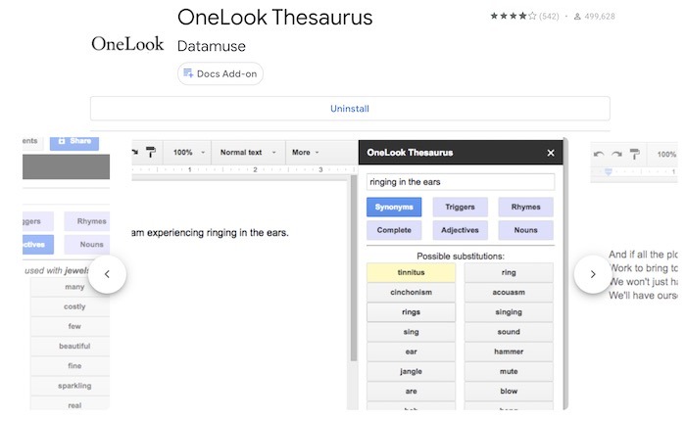Image resolution: width=686 pixels, height=421 pixels.
Task: Select the Synonyms tab button
Action: 394,207
